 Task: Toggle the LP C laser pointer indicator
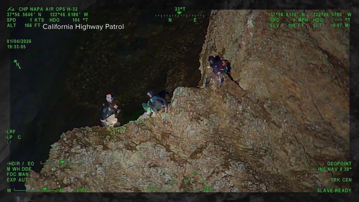(13, 137)
